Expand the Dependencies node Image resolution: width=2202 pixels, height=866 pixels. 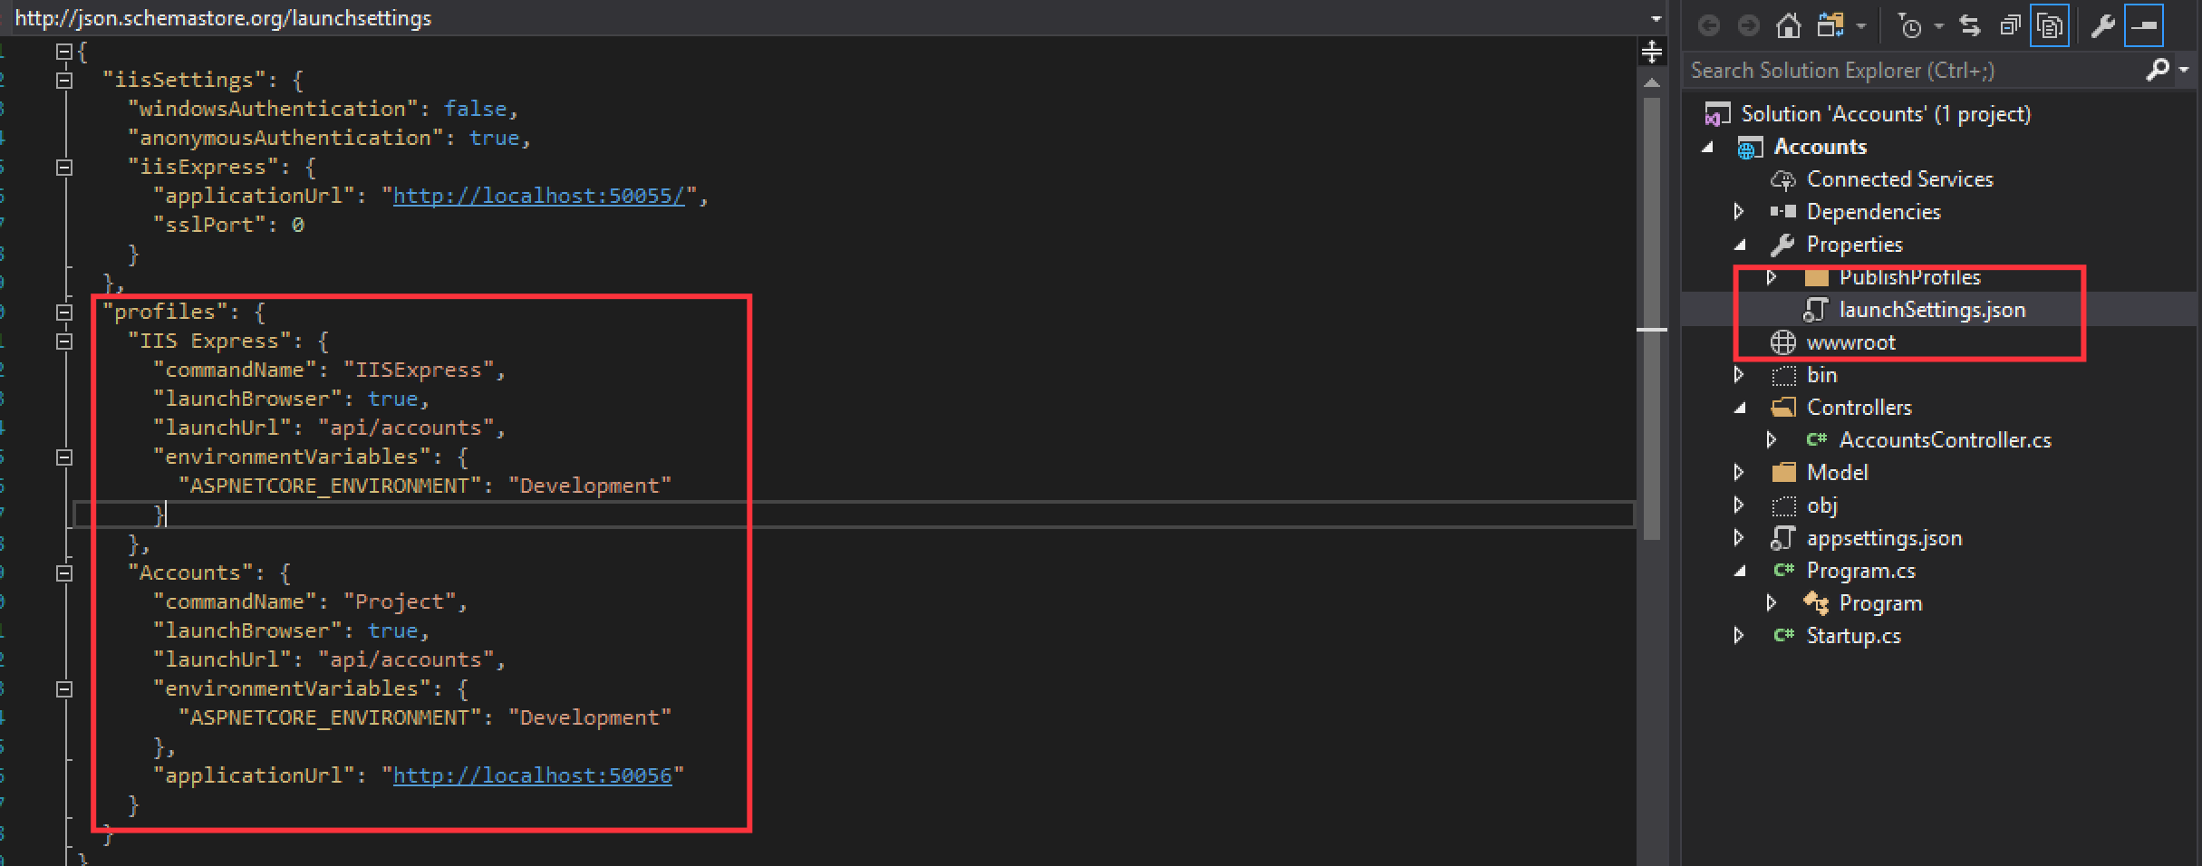pyautogui.click(x=1738, y=212)
